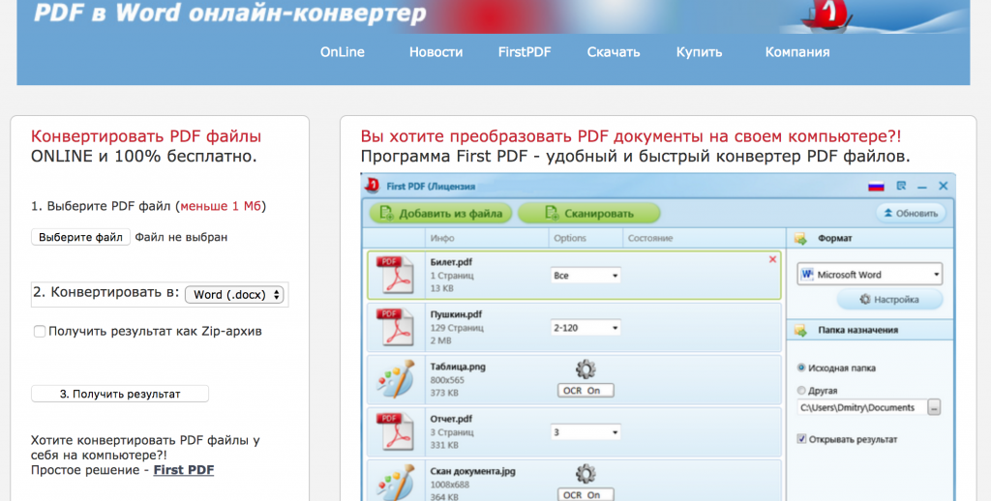
Task: Click the PDF в Word онлайн-конвертер title
Action: [230, 13]
